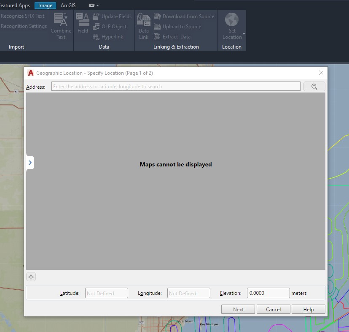Click the marker pin tool below the map

[x=31, y=277]
